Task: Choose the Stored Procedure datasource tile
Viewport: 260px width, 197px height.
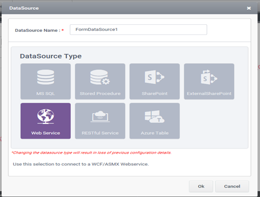Action: (100, 81)
